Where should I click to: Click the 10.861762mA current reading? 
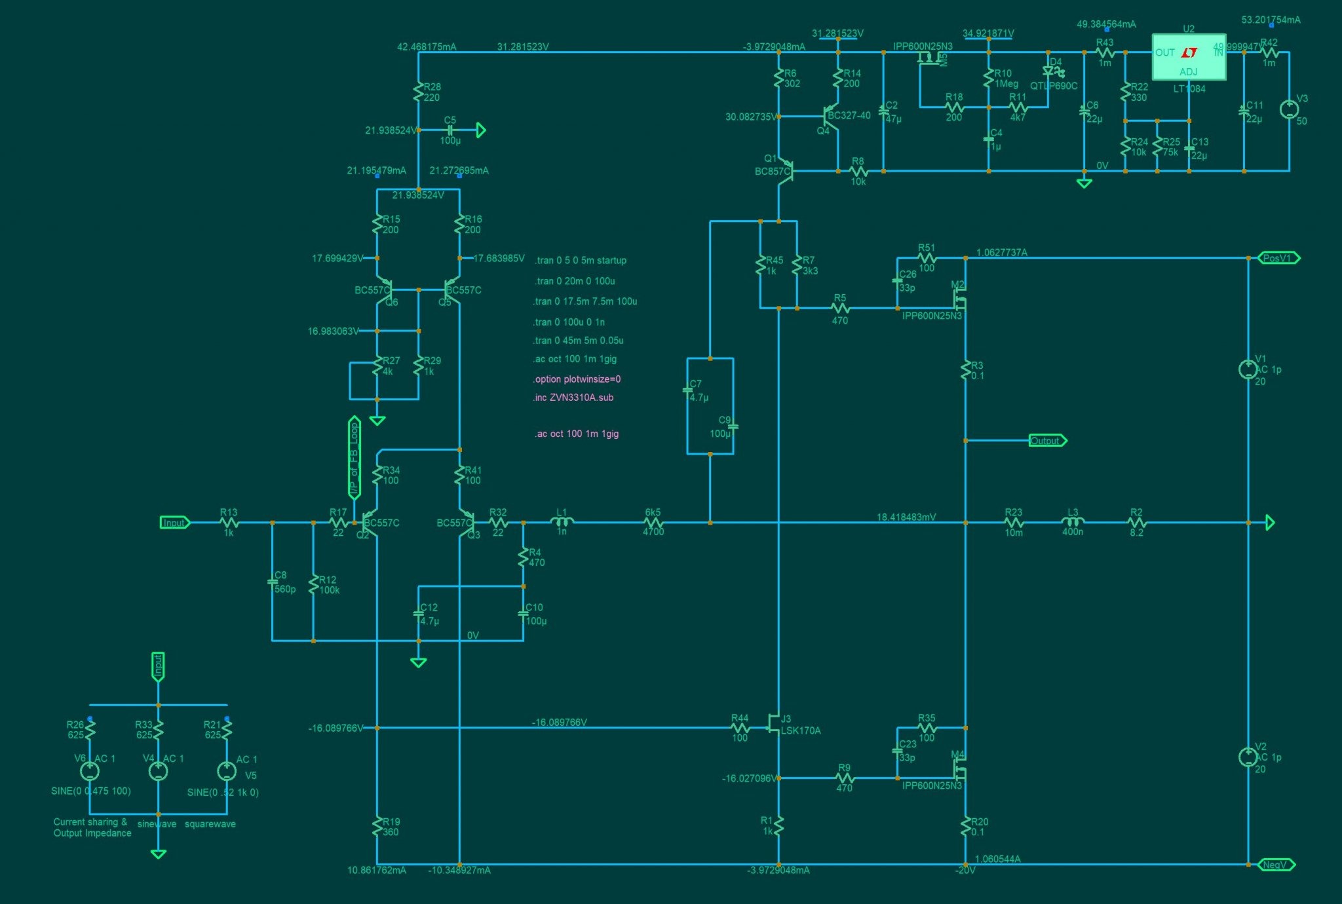click(377, 870)
